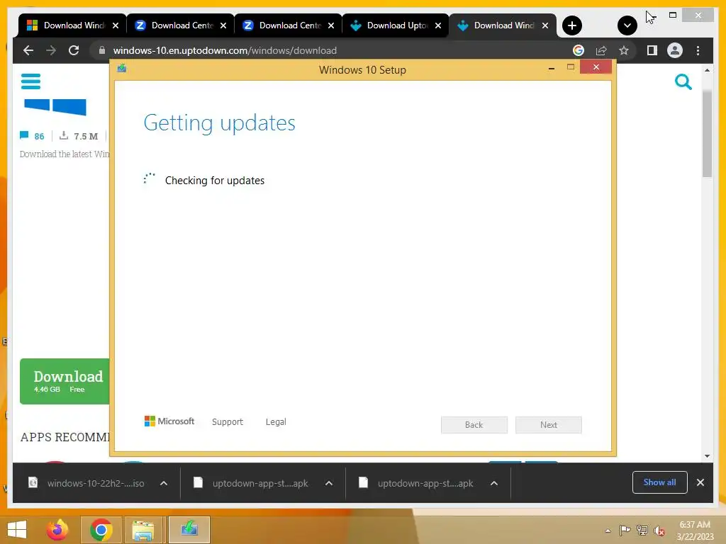Click the green Download 4.46 GB button
This screenshot has height=544, width=726.
pos(65,381)
